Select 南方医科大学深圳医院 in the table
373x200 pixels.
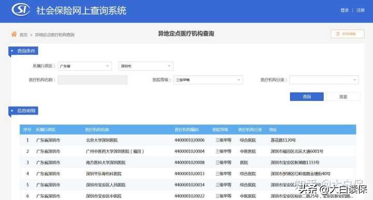[106, 162]
